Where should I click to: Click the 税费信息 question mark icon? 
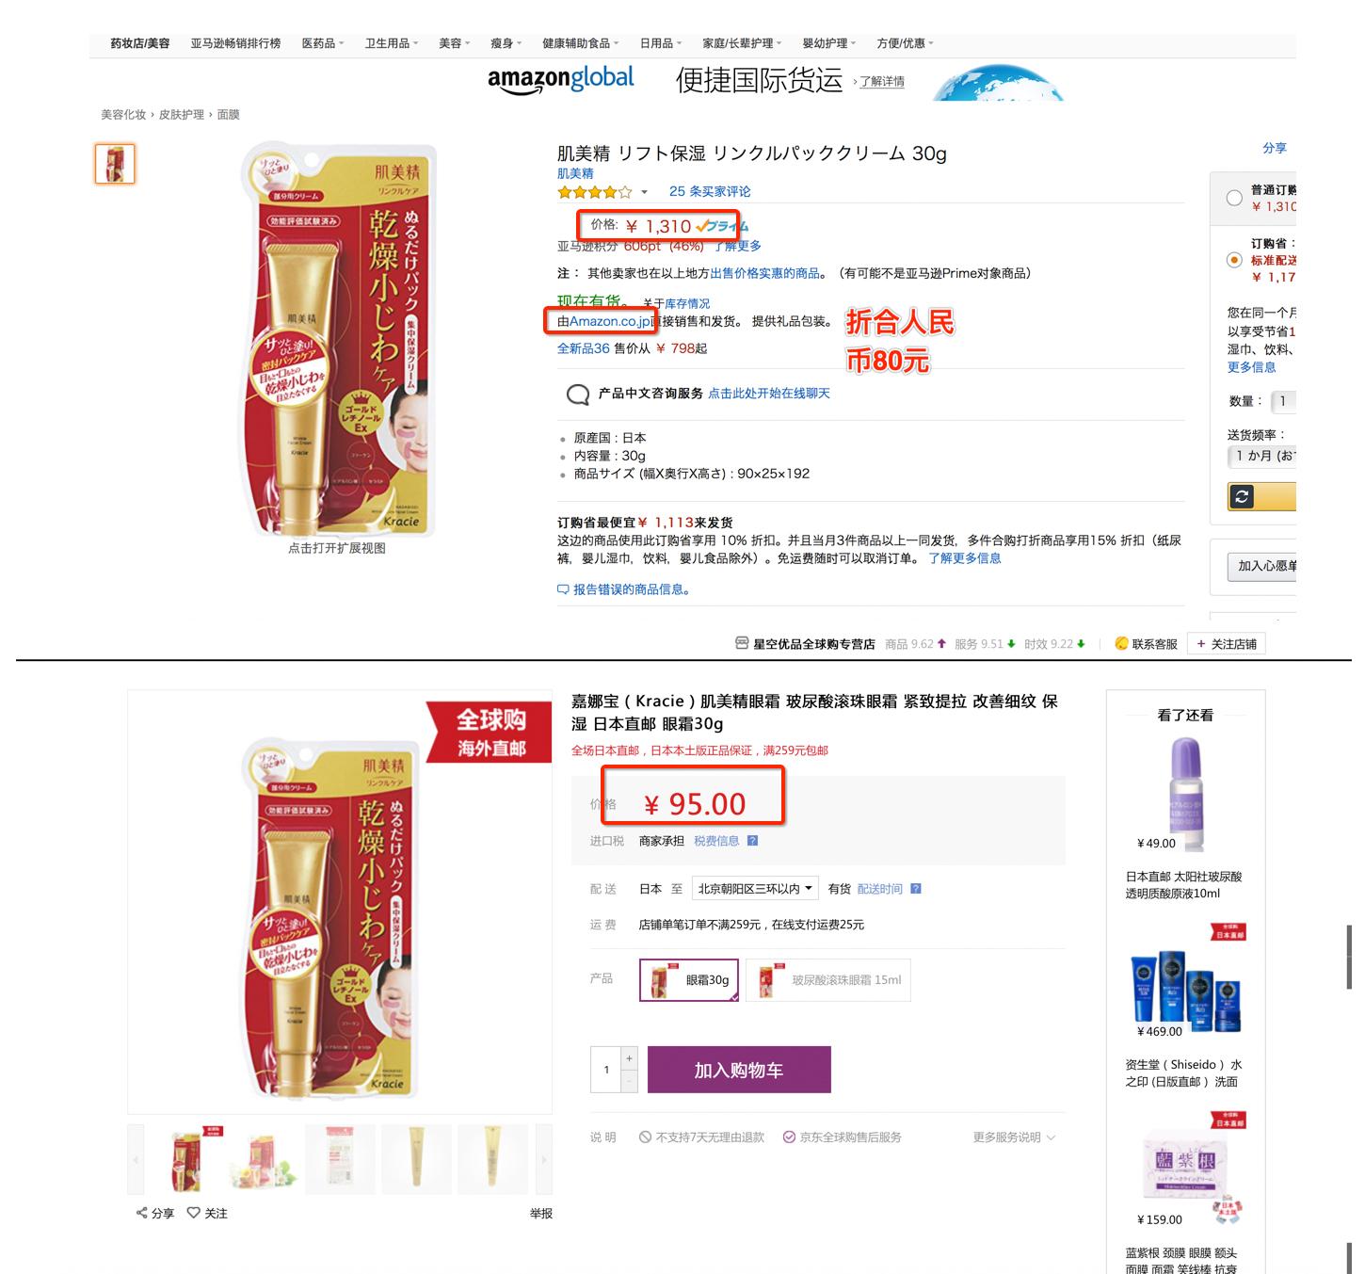click(x=752, y=841)
